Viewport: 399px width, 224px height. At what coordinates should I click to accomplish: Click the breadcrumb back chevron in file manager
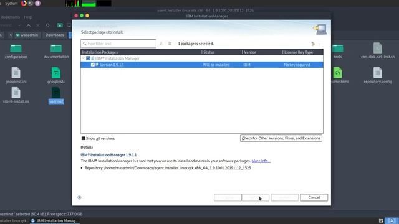coord(11,35)
